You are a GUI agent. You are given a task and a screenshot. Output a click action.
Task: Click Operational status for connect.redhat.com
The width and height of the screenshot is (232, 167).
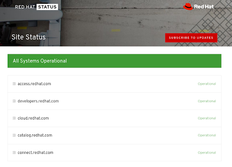coord(207,153)
